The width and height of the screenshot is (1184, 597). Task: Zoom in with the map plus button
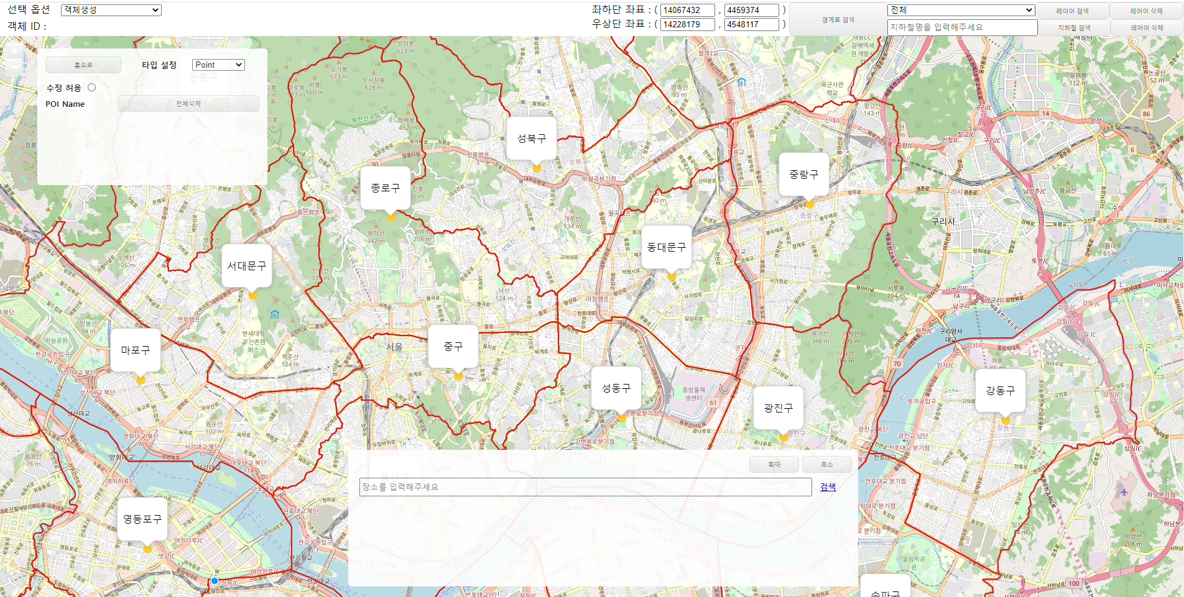coord(15,50)
